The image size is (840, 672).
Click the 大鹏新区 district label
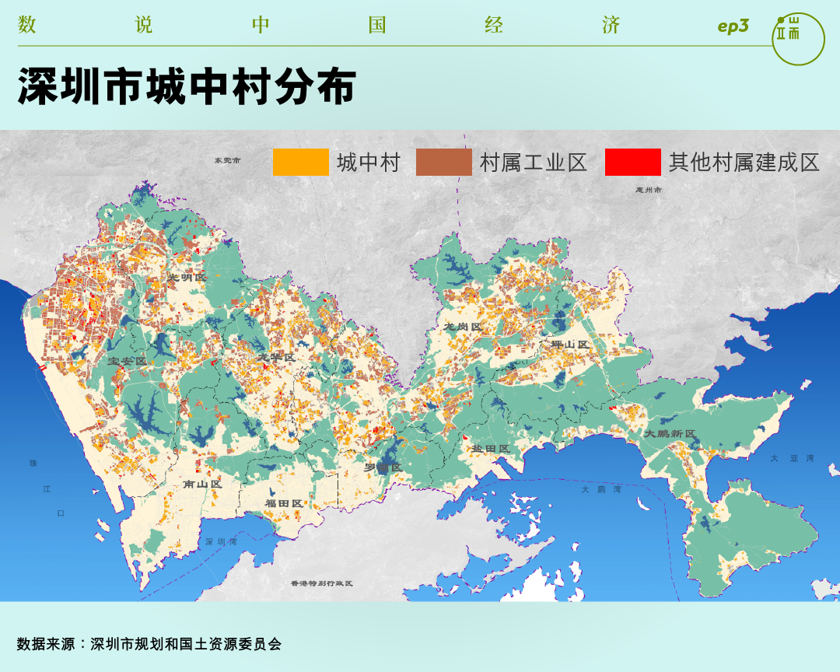[x=670, y=433]
